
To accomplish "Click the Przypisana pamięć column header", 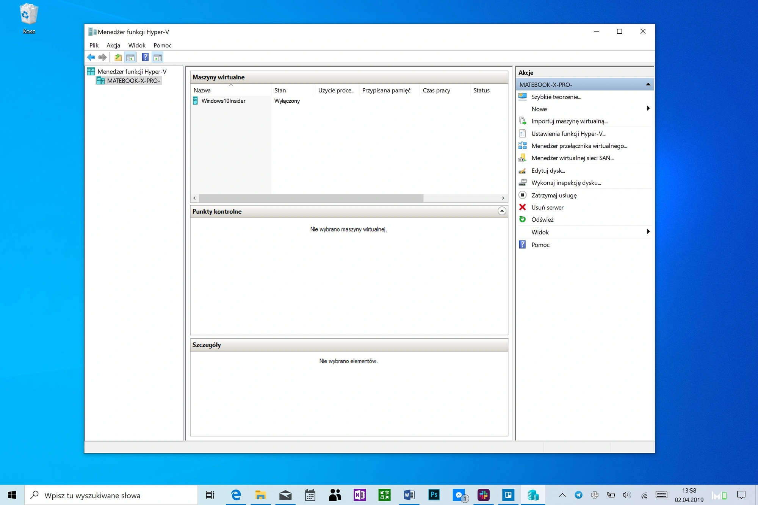I will tap(389, 90).
